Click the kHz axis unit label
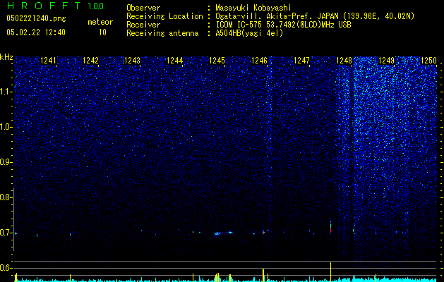This screenshot has width=444, height=282. tap(6, 57)
